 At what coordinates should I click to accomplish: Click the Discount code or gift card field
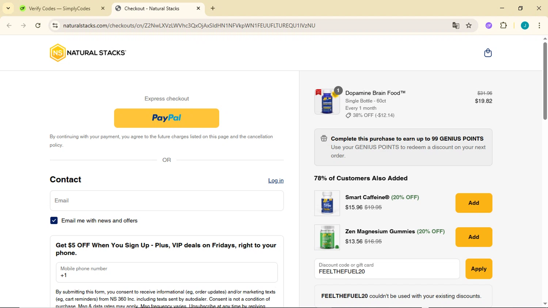[x=387, y=269]
